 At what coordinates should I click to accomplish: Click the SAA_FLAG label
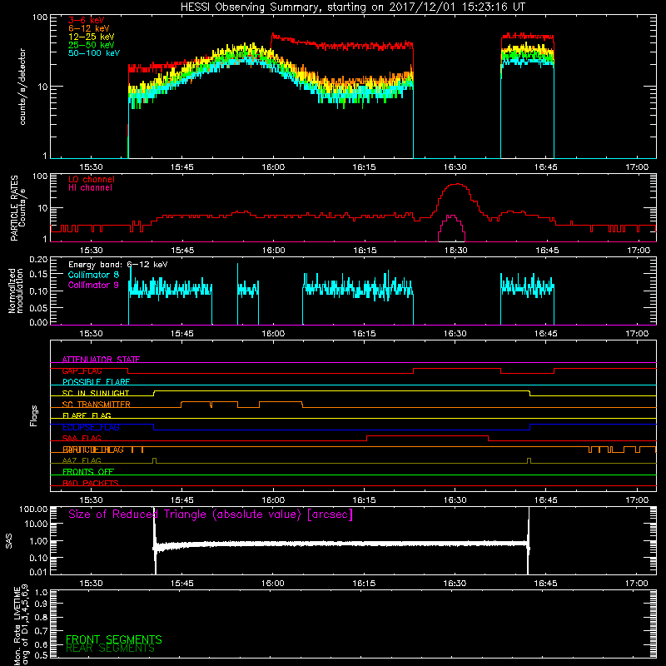click(82, 438)
